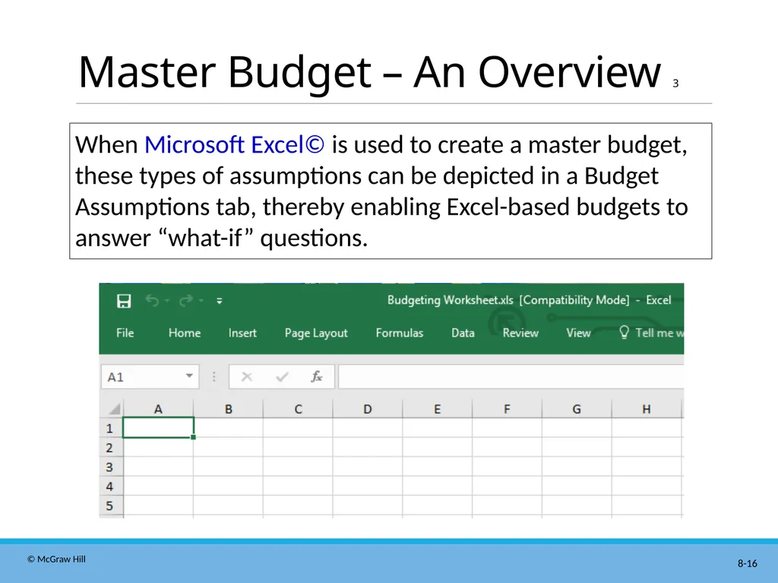The height and width of the screenshot is (583, 778).
Task: Click the Enter checkmark formula bar icon
Action: coord(282,377)
